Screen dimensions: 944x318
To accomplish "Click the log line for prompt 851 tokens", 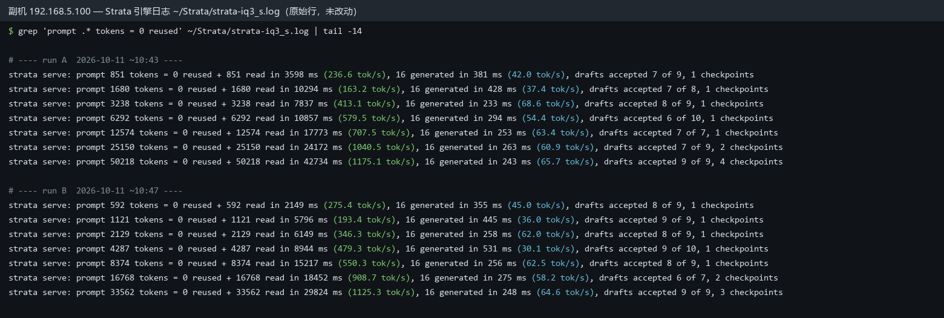I will (381, 75).
